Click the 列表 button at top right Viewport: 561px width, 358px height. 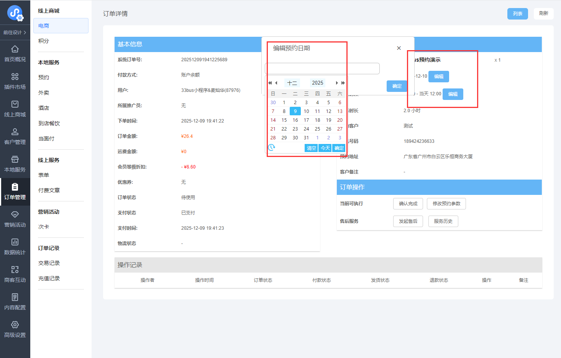coord(517,13)
